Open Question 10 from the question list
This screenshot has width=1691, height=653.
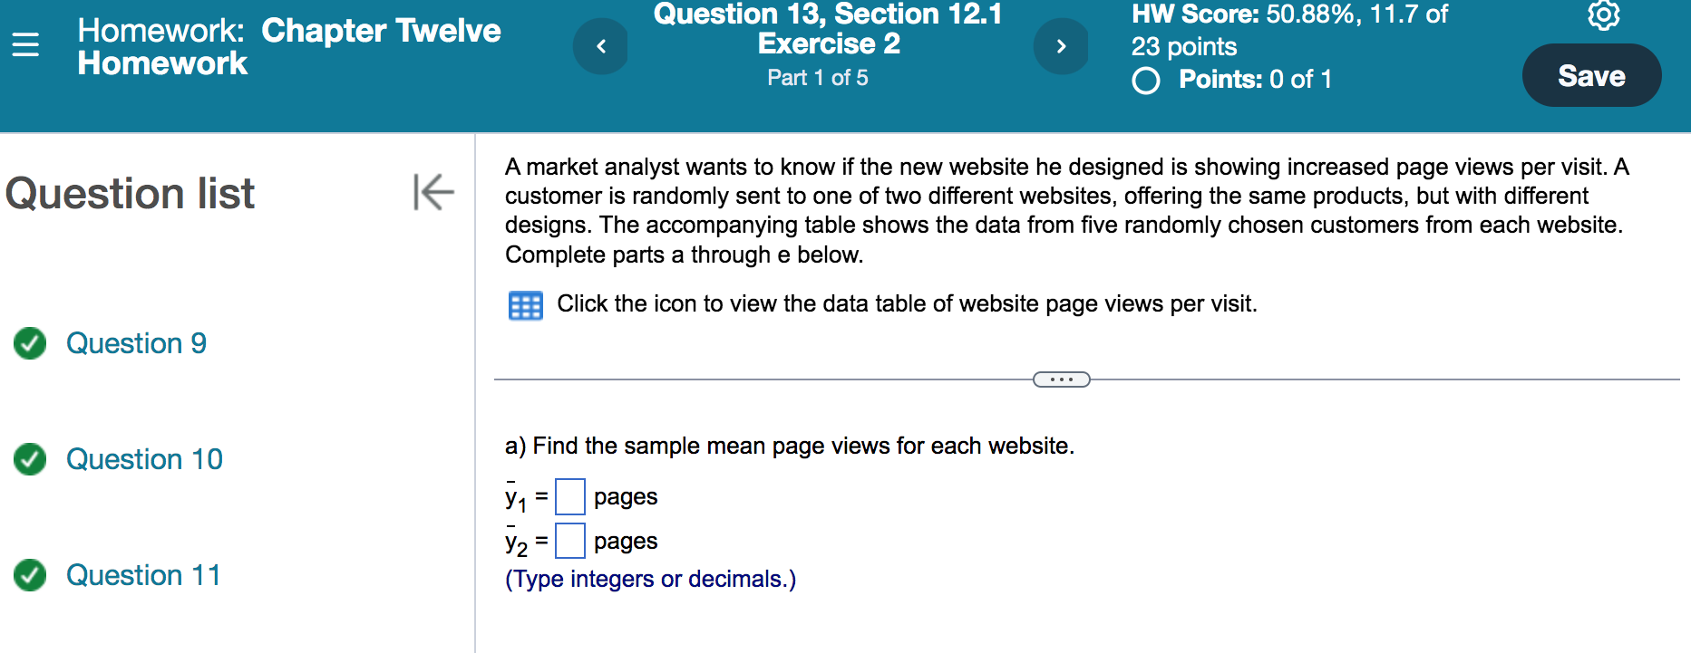(143, 460)
